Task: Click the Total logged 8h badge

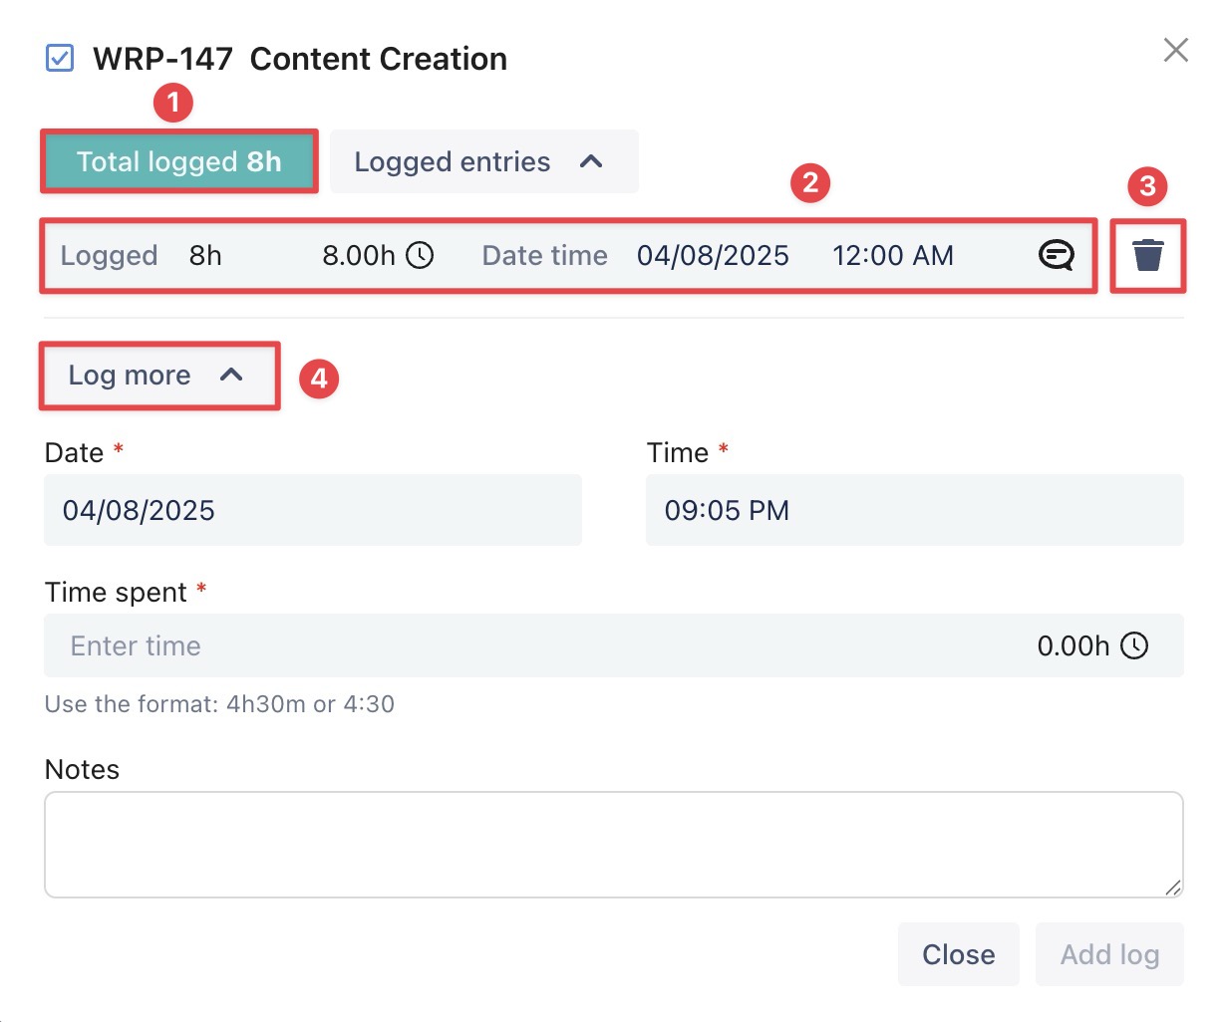Action: [x=179, y=161]
